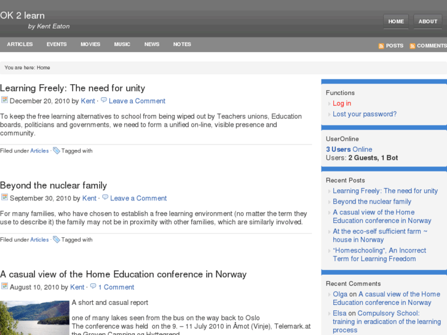Open post title A casual view of Home Education conference
The width and height of the screenshot is (447, 335).
(x=123, y=274)
